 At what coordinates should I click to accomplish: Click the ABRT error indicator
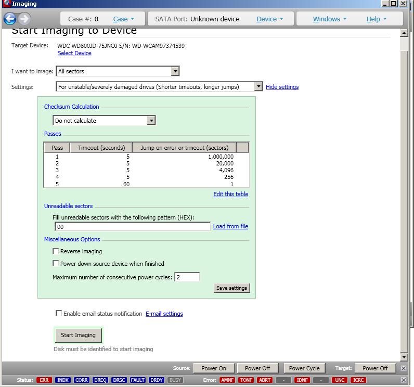pyautogui.click(x=265, y=380)
